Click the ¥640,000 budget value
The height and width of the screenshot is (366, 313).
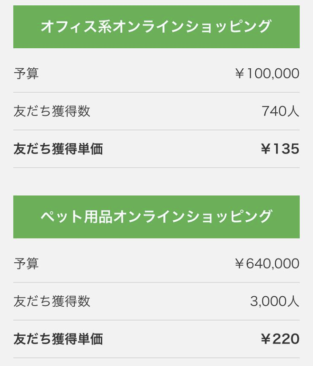click(x=267, y=263)
